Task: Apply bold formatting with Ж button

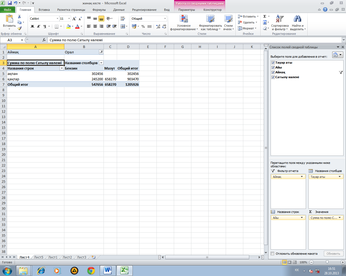Action: tap(32, 26)
